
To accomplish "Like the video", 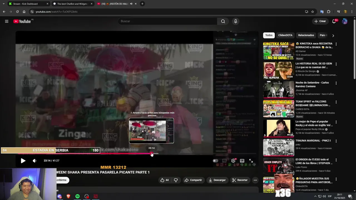I will click(164, 180).
